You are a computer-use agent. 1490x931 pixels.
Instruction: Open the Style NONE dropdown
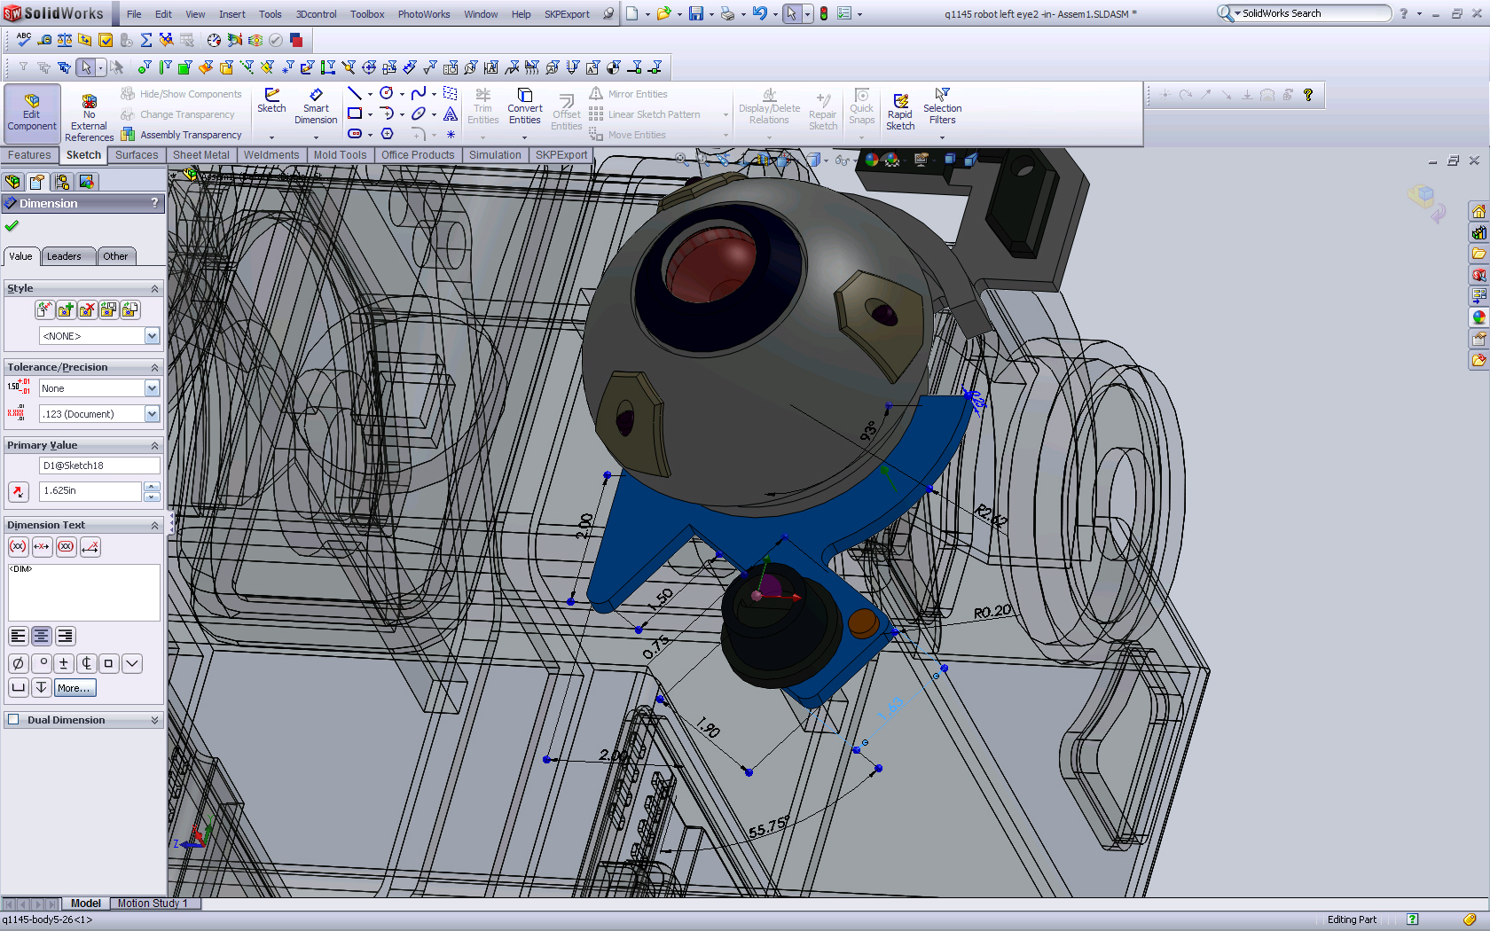click(152, 336)
